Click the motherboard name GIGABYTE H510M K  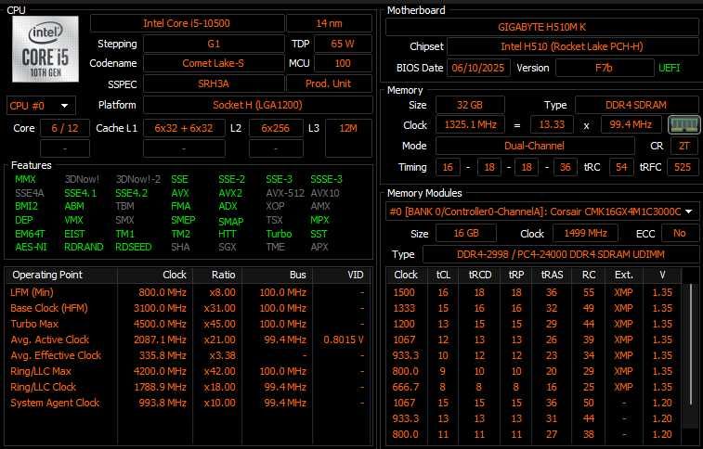click(x=541, y=27)
